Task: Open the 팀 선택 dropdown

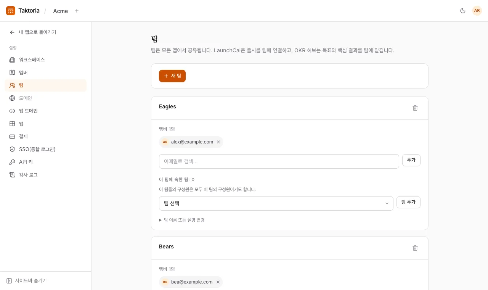Action: tap(276, 203)
